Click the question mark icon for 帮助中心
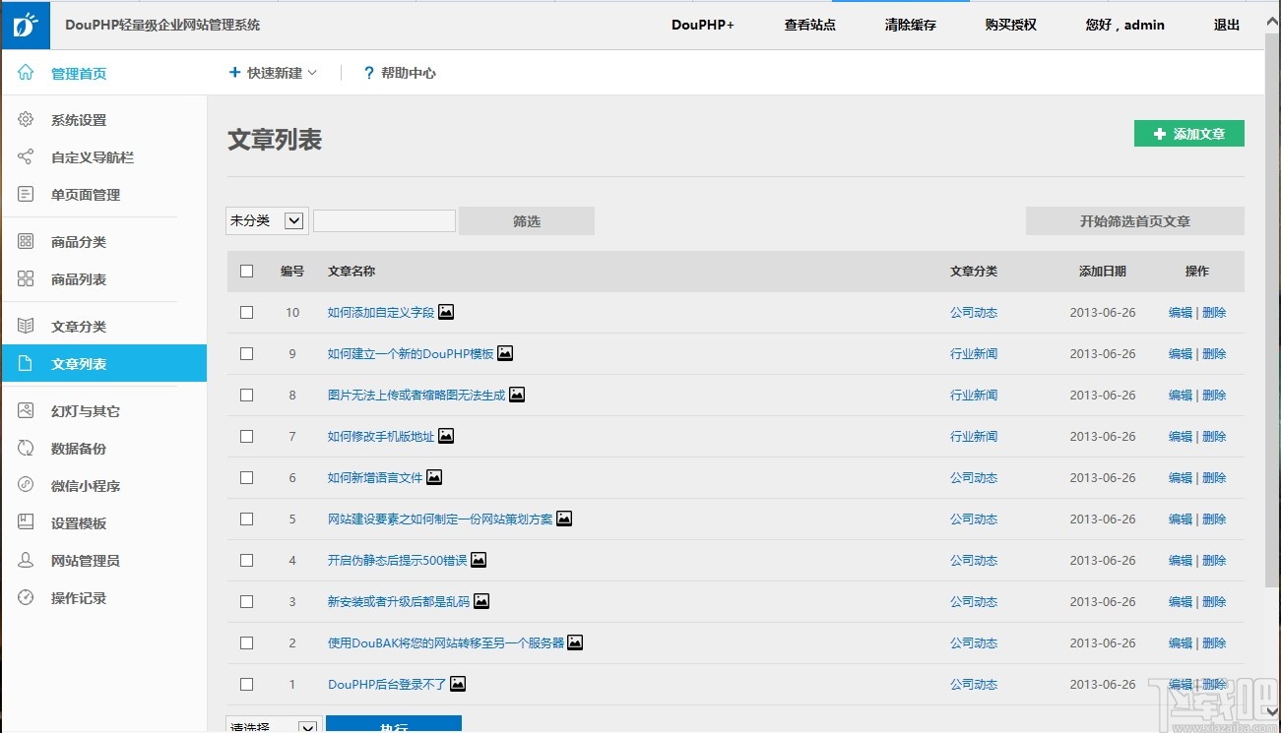This screenshot has width=1281, height=733. 369,73
